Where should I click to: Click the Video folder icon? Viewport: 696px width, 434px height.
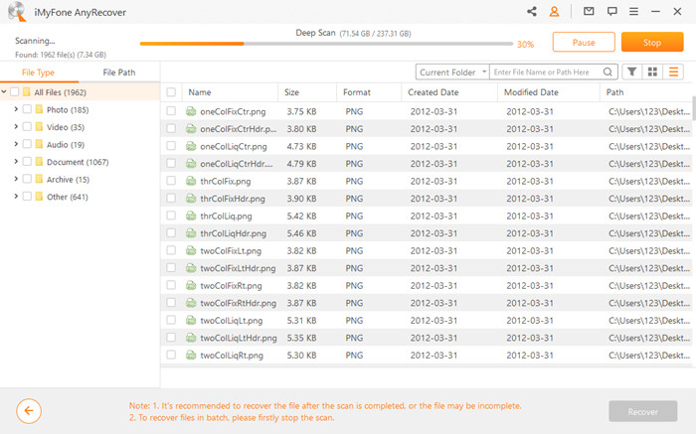point(39,127)
